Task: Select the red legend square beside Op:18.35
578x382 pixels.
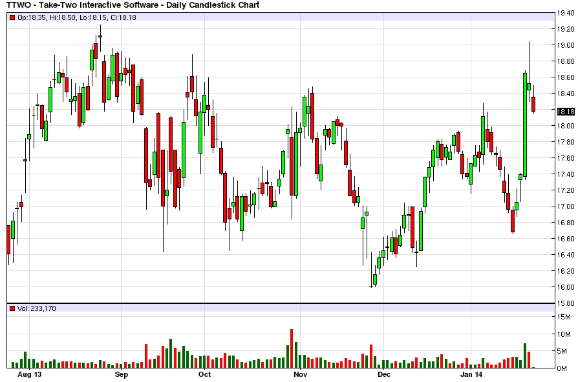Action: (x=12, y=17)
